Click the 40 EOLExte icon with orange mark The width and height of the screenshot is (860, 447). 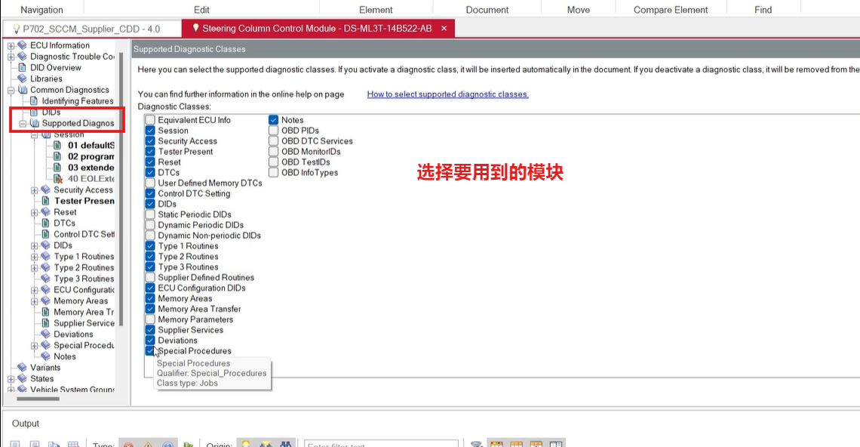57,178
